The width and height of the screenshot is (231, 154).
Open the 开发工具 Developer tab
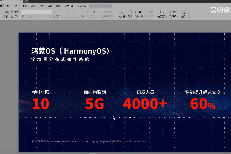tap(69, 6)
